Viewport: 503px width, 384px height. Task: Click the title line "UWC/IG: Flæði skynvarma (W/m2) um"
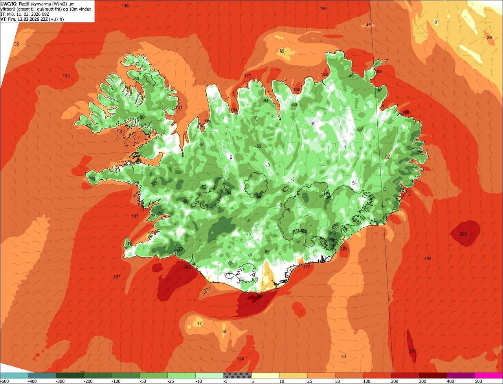pos(38,4)
